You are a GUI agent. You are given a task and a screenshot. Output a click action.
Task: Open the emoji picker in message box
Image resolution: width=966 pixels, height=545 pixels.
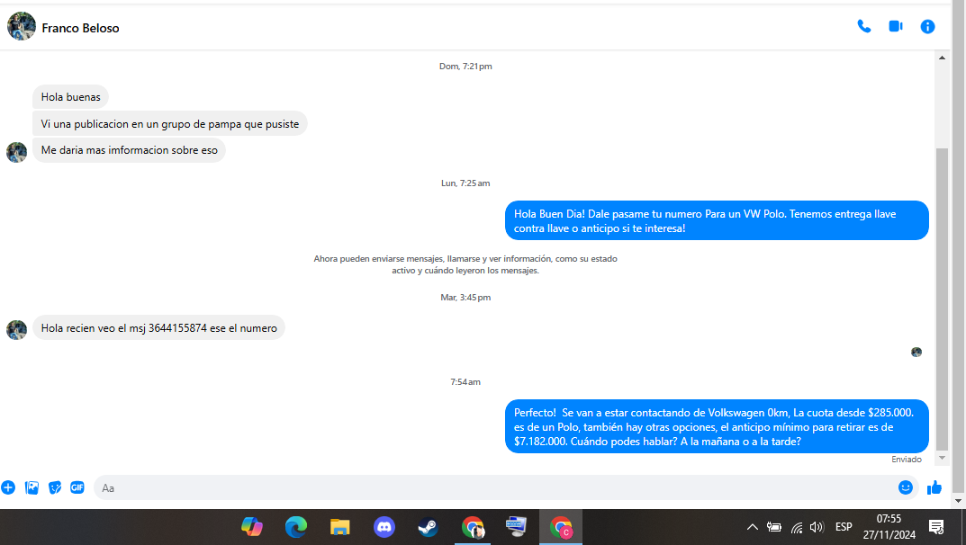(905, 487)
